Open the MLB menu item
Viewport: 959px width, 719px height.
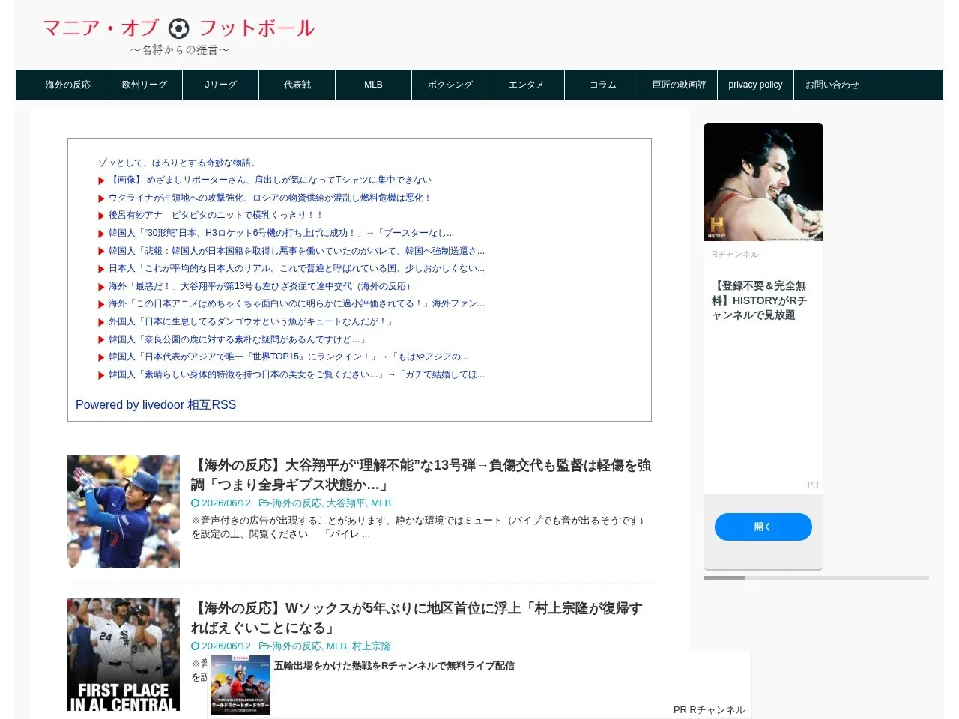[x=374, y=85]
